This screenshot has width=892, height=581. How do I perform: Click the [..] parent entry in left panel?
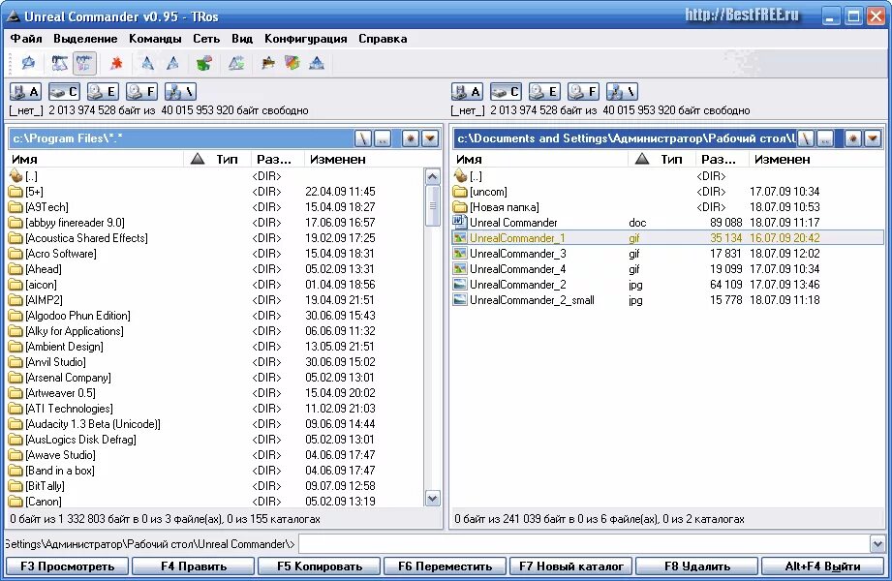(216, 176)
